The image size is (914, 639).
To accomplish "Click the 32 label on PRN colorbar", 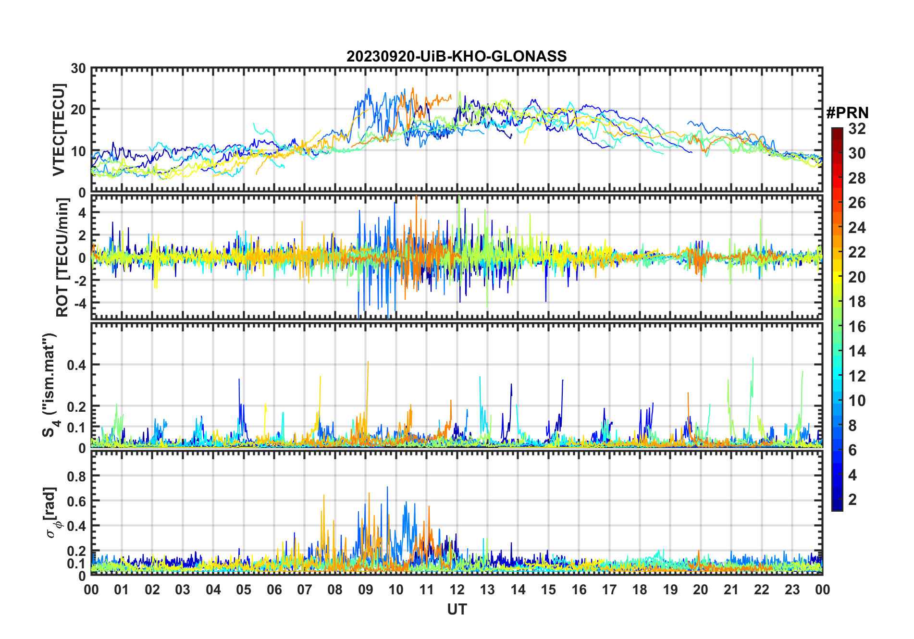I will (x=857, y=128).
